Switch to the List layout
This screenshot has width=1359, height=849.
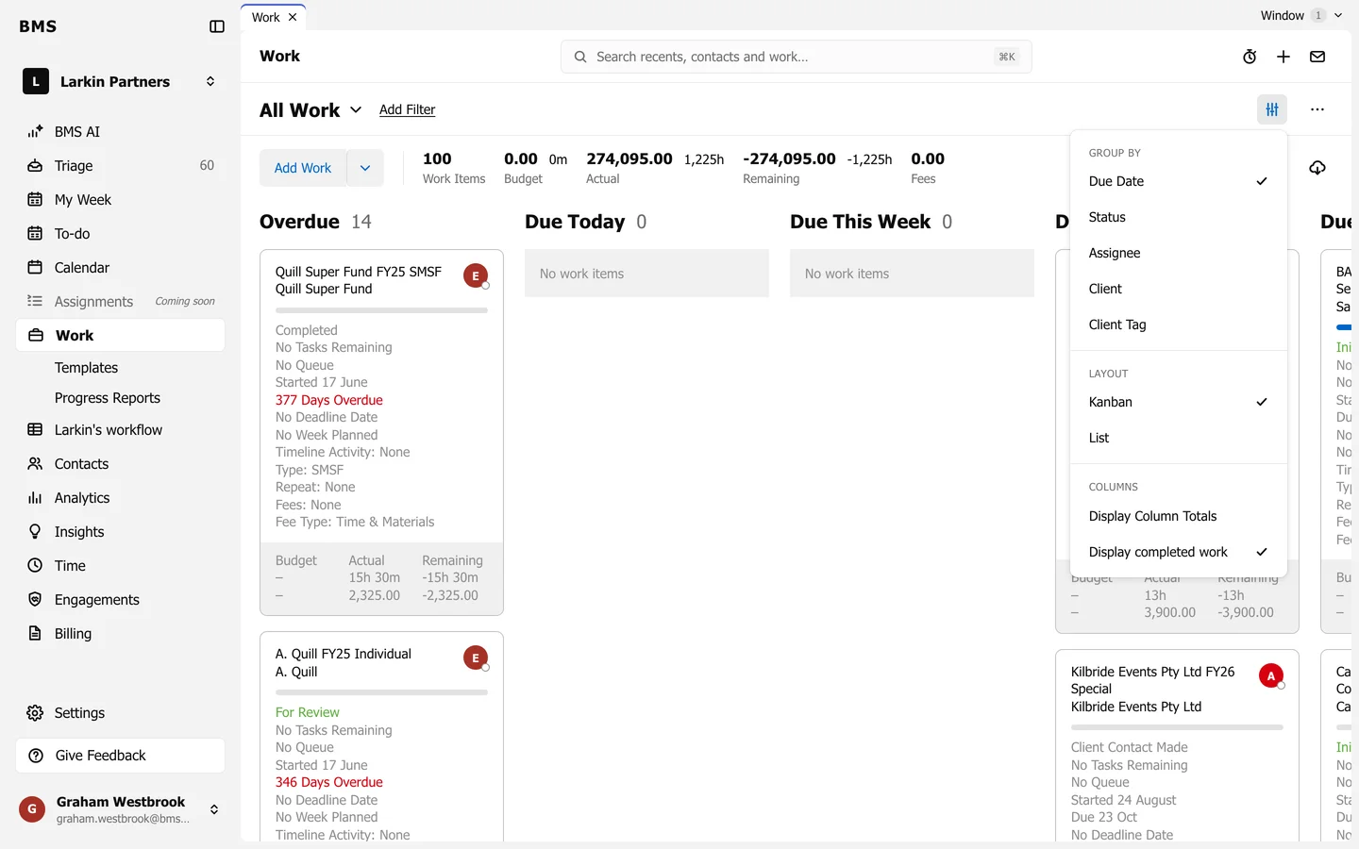point(1179,438)
